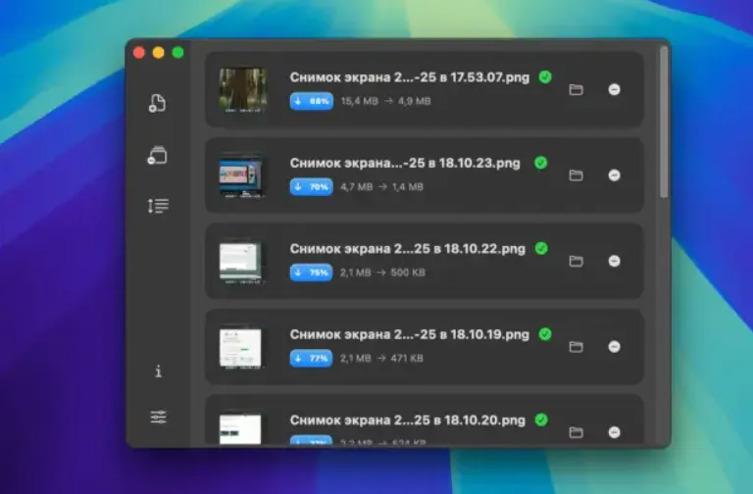Click size text 4,7 MB → 1,4 MB
This screenshot has width=753, height=494.
click(x=381, y=187)
